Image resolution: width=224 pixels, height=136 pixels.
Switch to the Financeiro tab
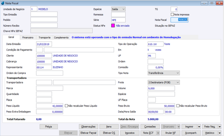(28, 37)
